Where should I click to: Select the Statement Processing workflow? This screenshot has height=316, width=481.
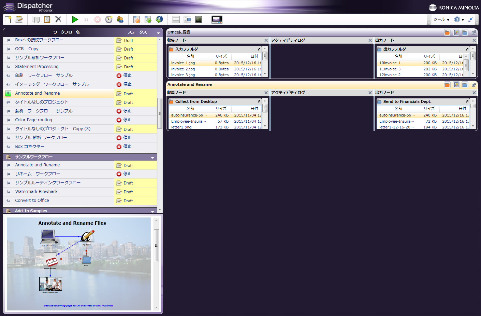coord(37,67)
